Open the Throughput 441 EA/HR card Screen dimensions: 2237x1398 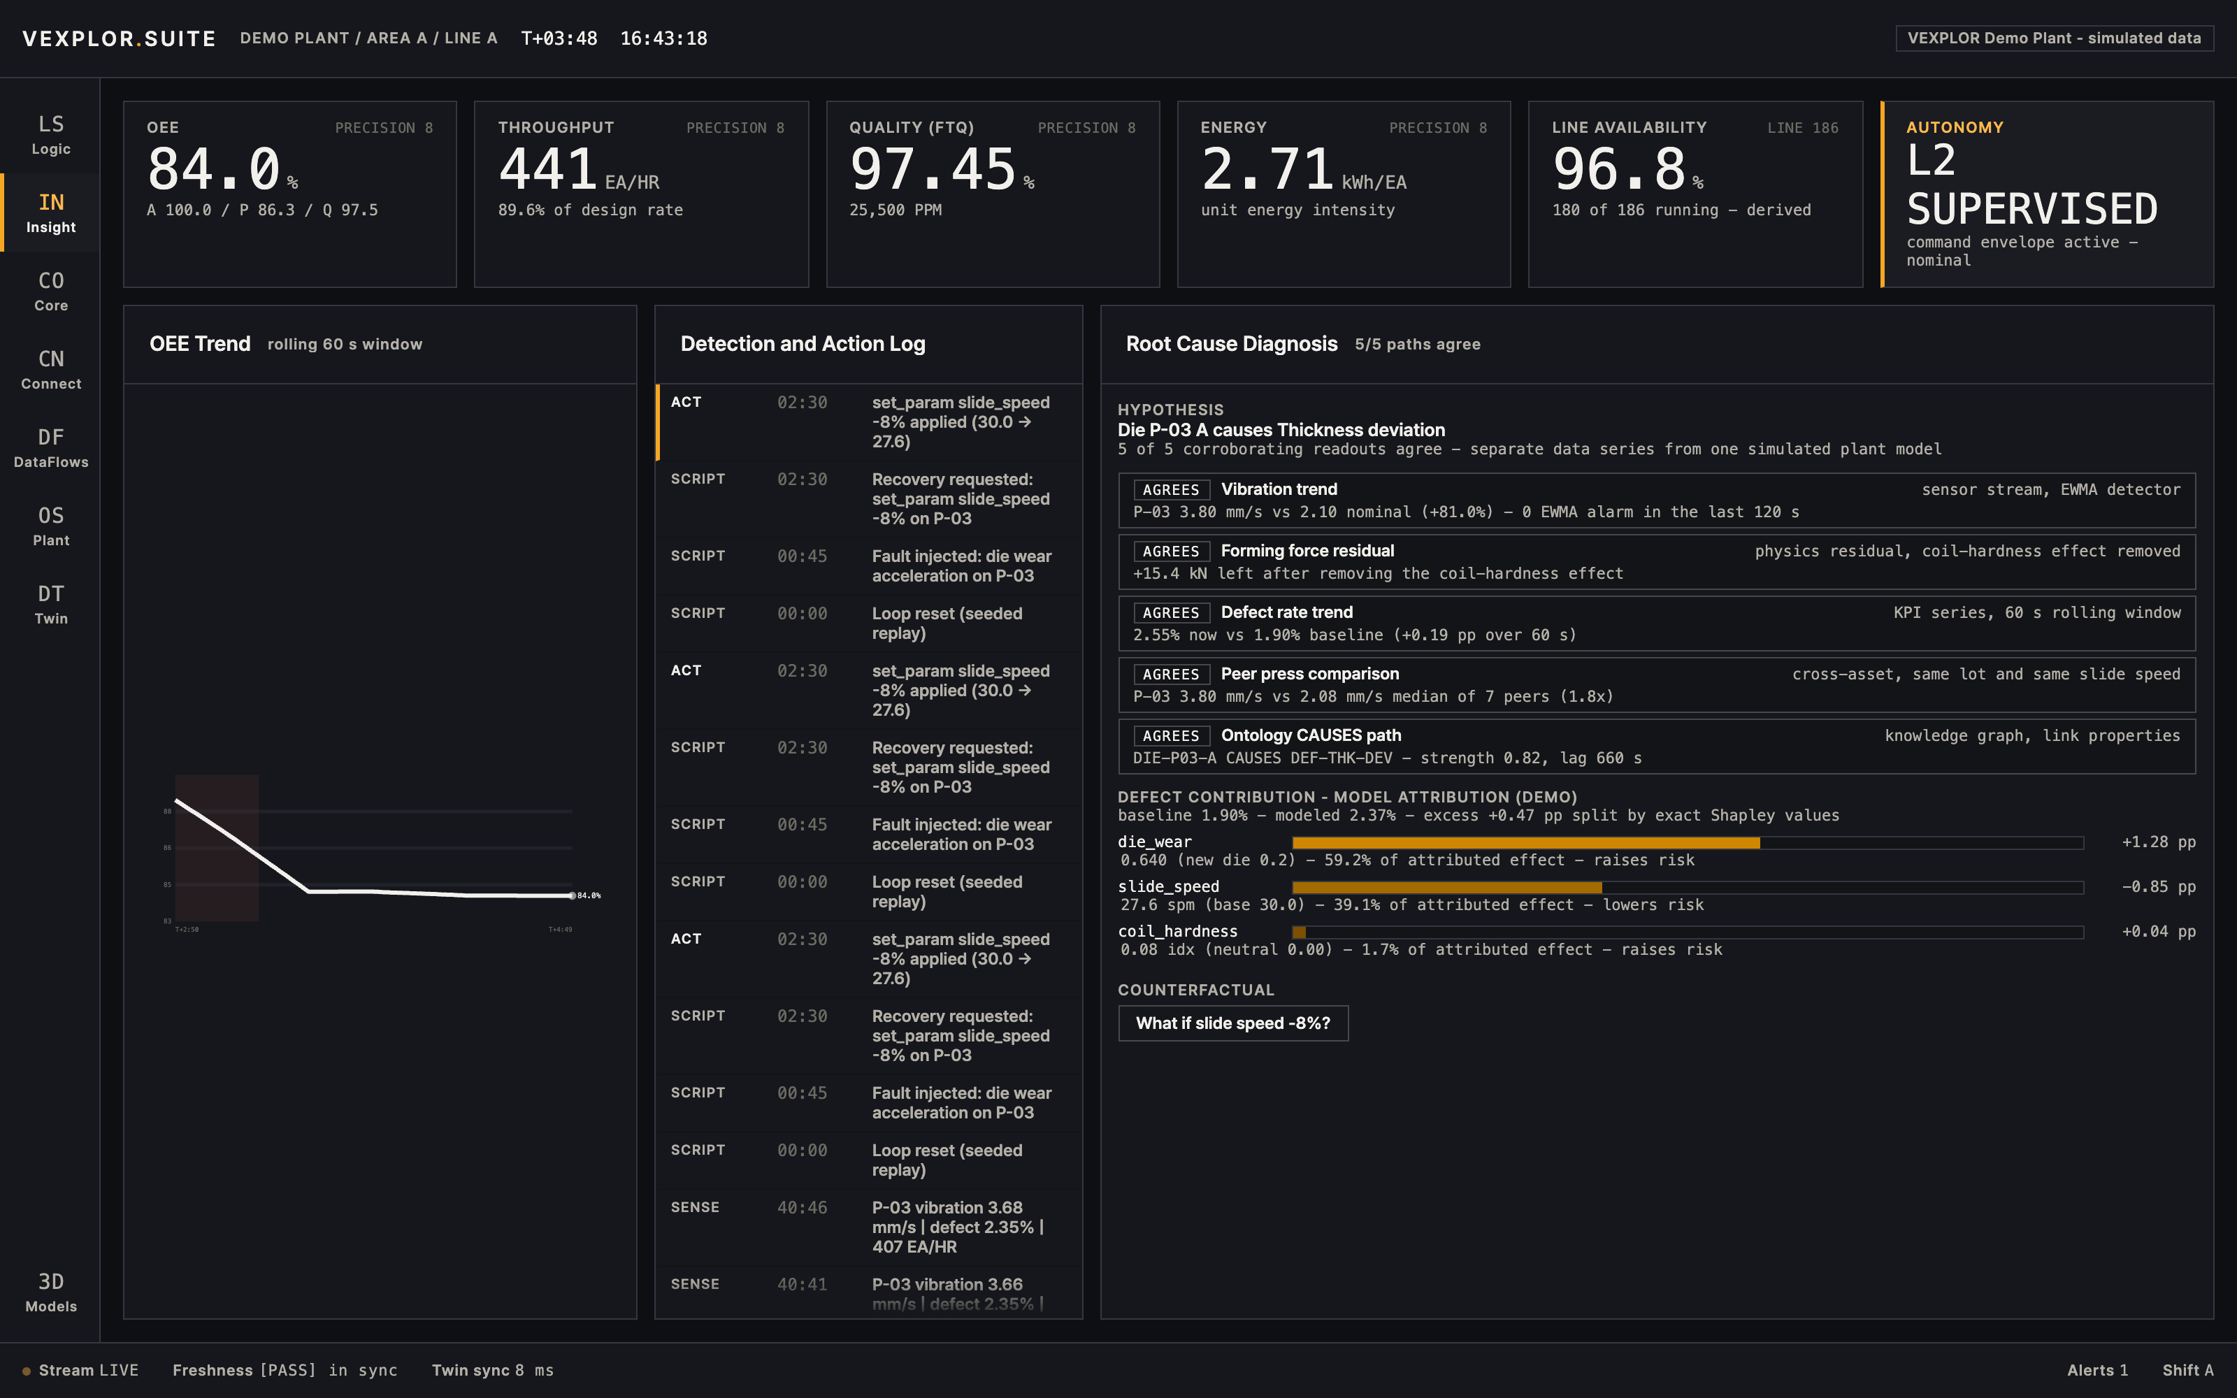tap(642, 194)
